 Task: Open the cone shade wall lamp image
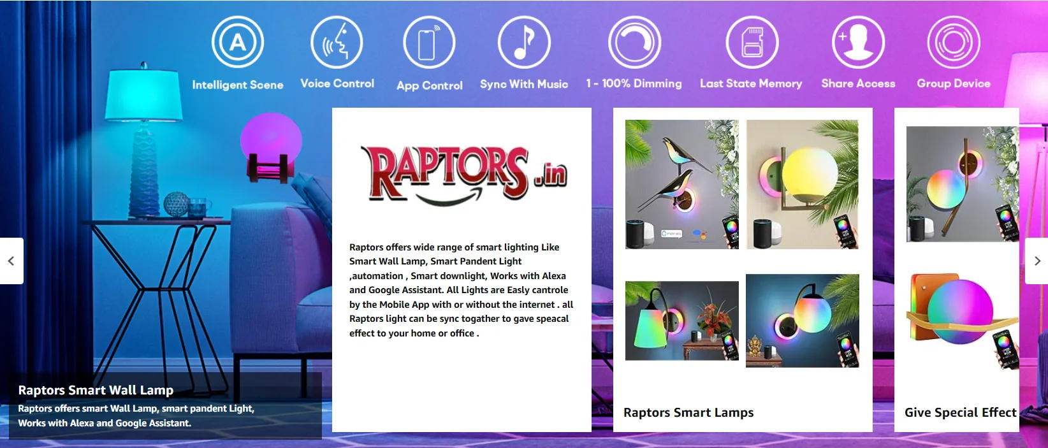click(681, 321)
